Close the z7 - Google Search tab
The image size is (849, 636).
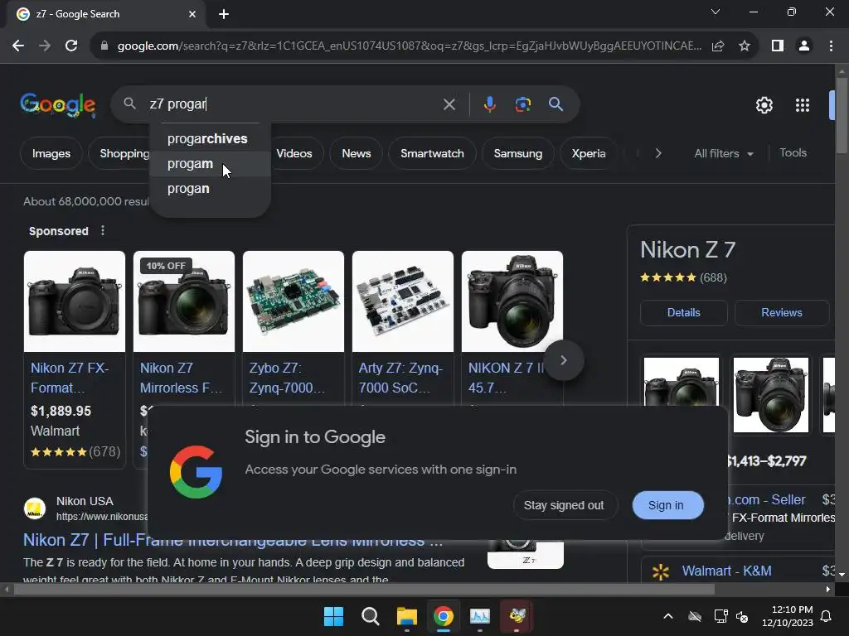click(192, 14)
